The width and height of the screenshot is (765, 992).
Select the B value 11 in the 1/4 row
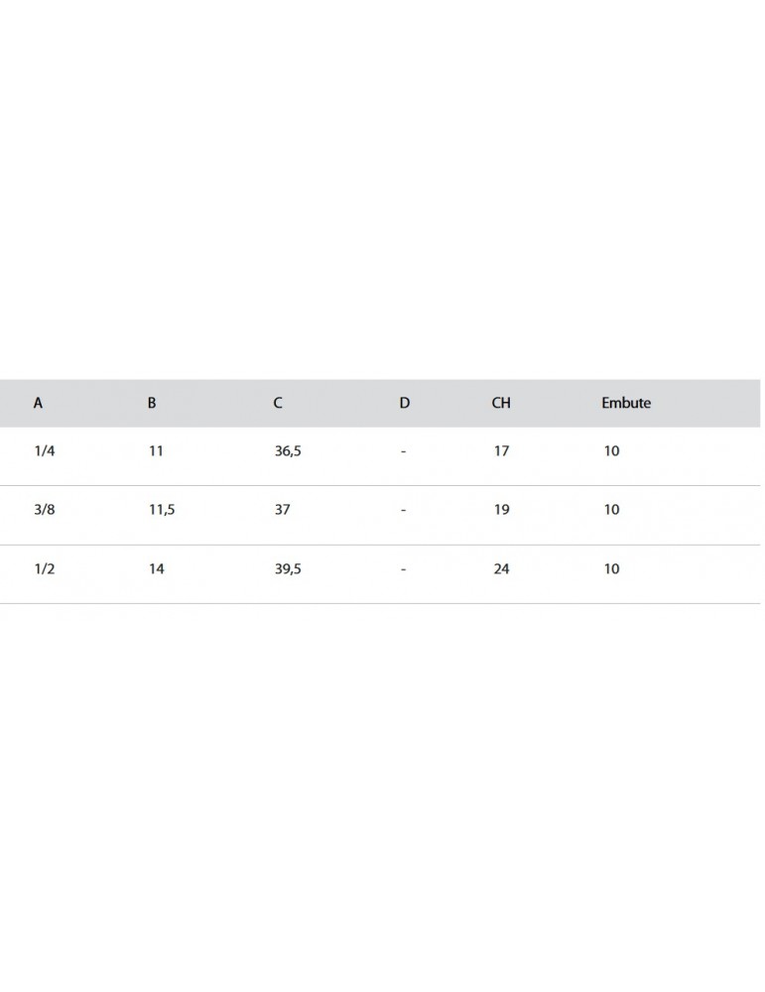point(156,451)
